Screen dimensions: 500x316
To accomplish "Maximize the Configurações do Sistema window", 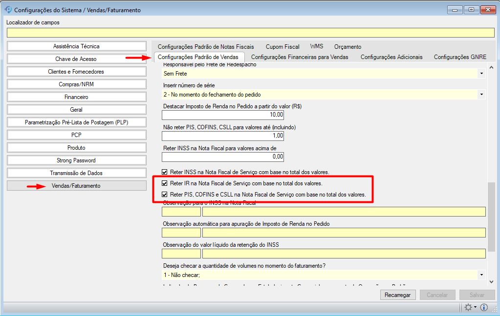I will 471,9.
